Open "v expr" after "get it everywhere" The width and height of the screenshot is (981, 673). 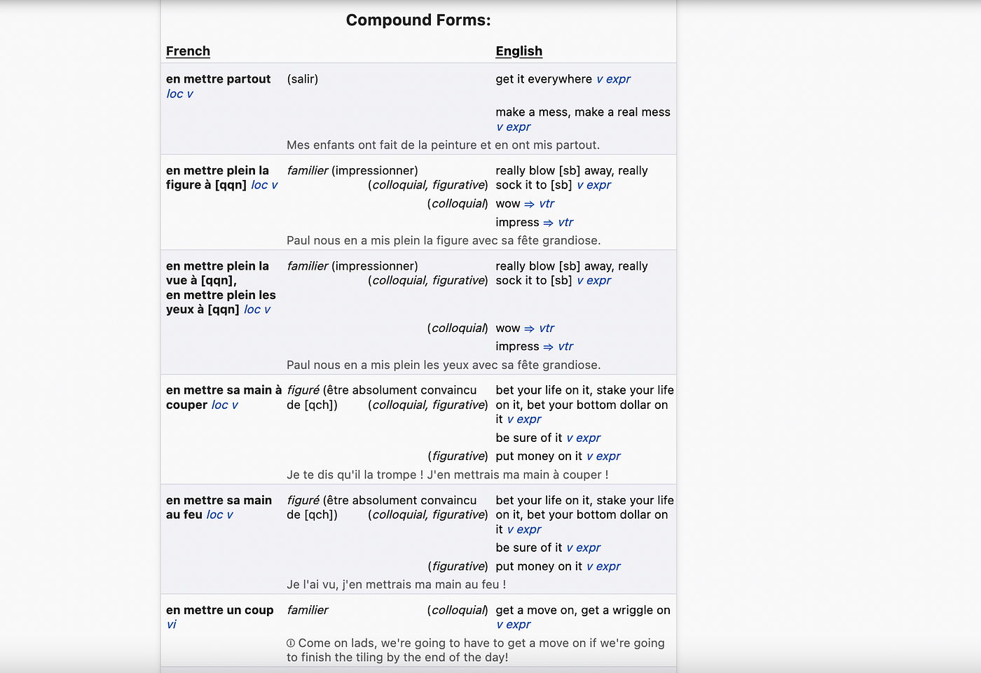coord(613,79)
